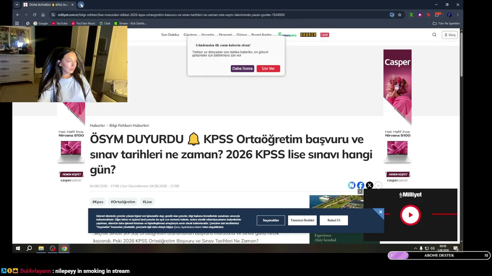Allow notifications with İzin Ver
The height and width of the screenshot is (276, 492).
268,69
